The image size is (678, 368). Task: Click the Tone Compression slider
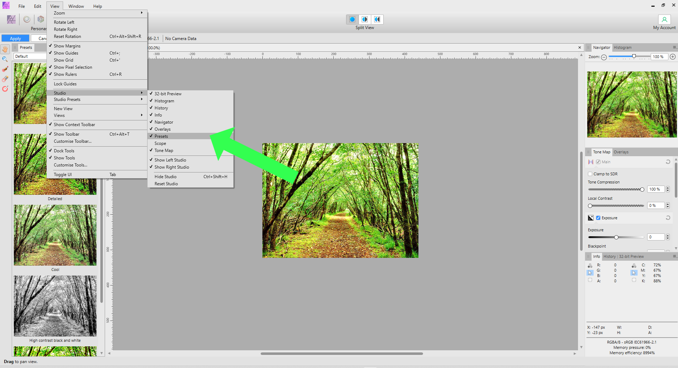tap(616, 189)
